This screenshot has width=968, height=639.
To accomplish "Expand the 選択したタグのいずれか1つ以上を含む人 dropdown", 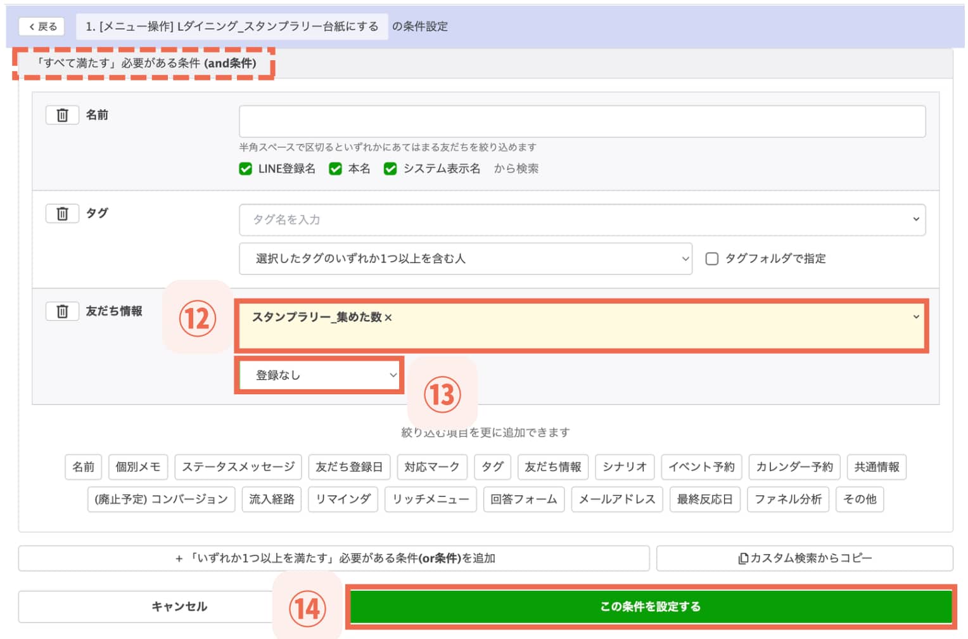I will click(x=466, y=259).
